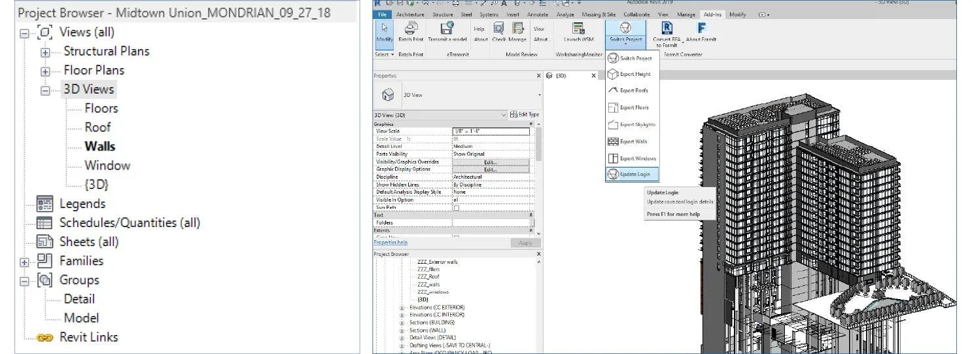Click Edit for Visibility/Graphics Overrides
Image resolution: width=972 pixels, height=354 pixels.
pos(491,162)
